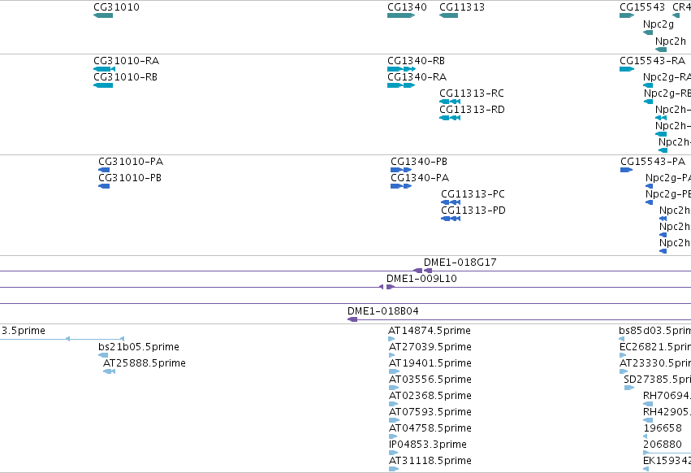Open EST label AT03556.5prime
This screenshot has width=691, height=473.
(430, 380)
